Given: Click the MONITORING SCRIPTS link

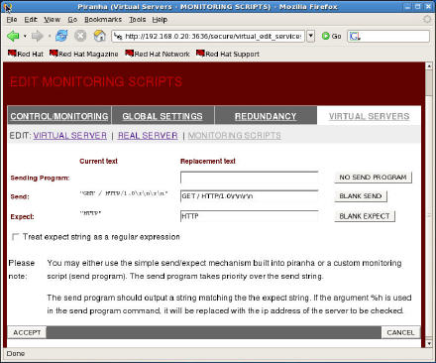Looking at the screenshot, I should 235,136.
